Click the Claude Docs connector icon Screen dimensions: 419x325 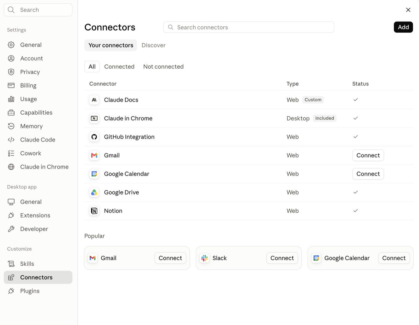click(94, 100)
